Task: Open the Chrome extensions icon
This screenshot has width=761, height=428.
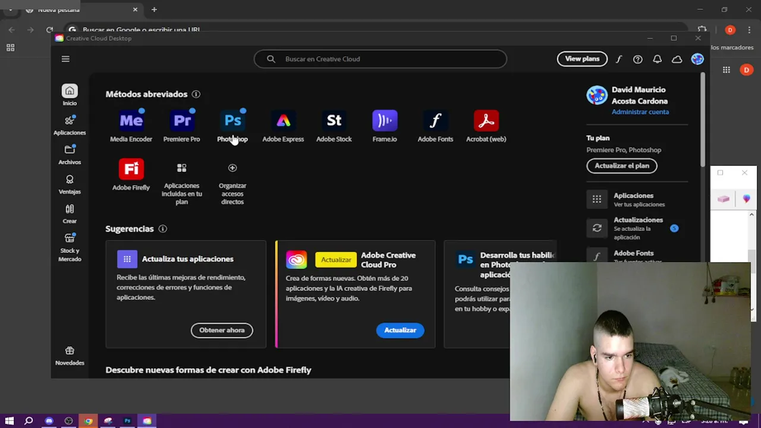Action: pos(702,30)
